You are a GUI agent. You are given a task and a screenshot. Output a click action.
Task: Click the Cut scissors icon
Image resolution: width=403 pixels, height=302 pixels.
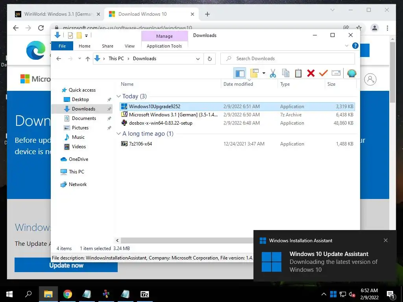(x=273, y=73)
